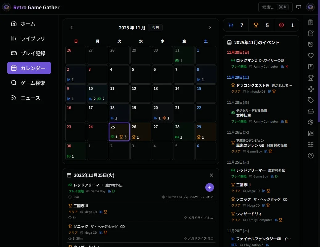Switch to ライブラリ in left sidebar

point(29,38)
